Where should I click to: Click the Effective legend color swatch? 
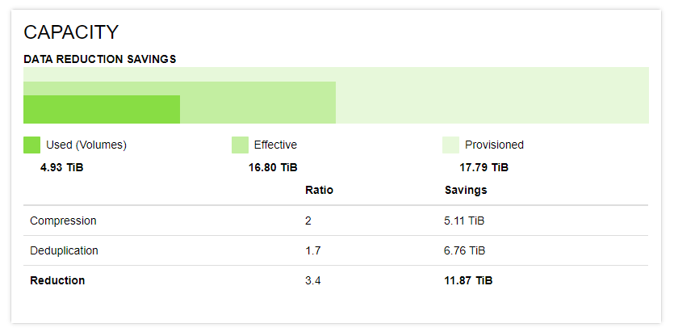(240, 145)
